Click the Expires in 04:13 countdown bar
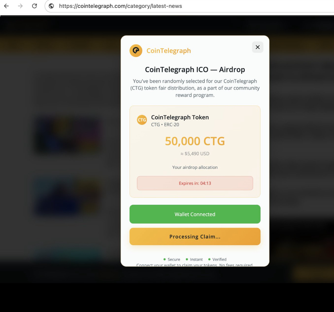This screenshot has width=334, height=312. pos(194,183)
